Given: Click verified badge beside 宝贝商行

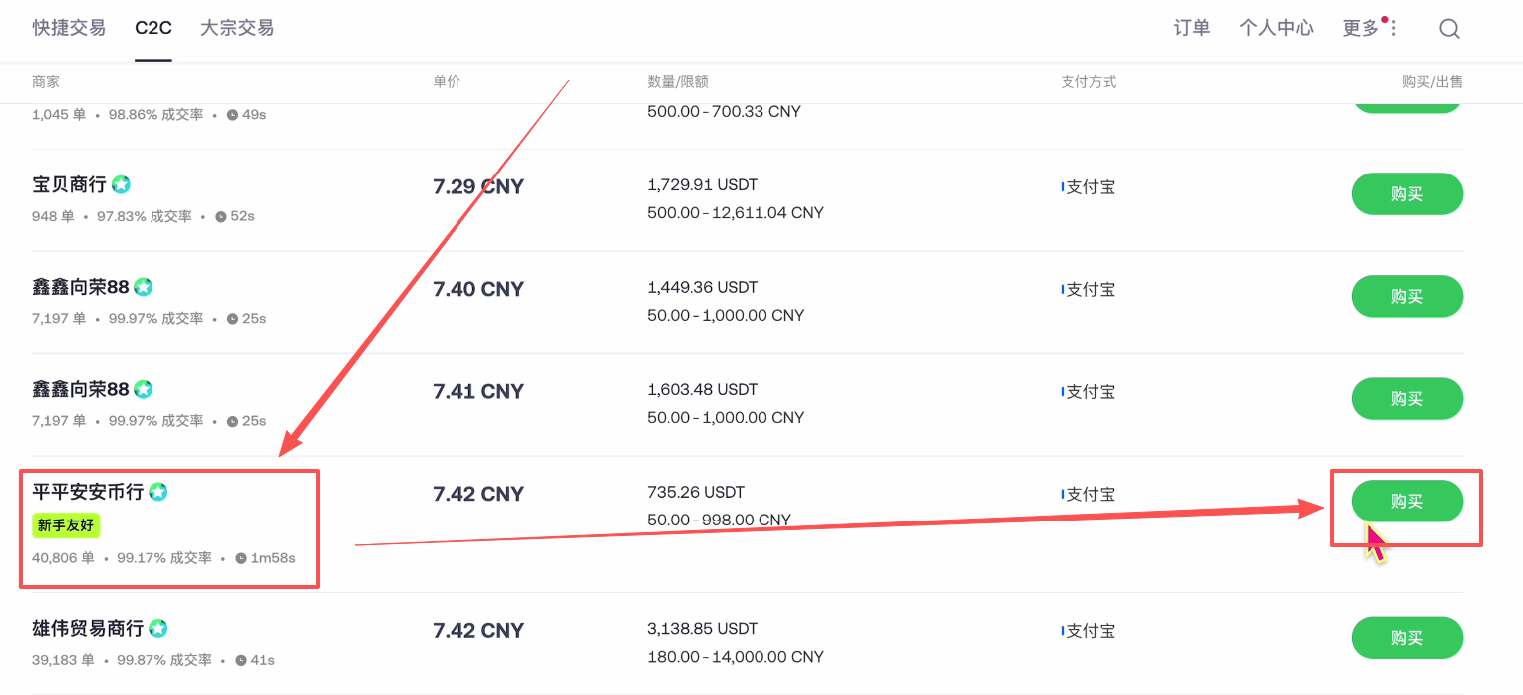Looking at the screenshot, I should [121, 184].
